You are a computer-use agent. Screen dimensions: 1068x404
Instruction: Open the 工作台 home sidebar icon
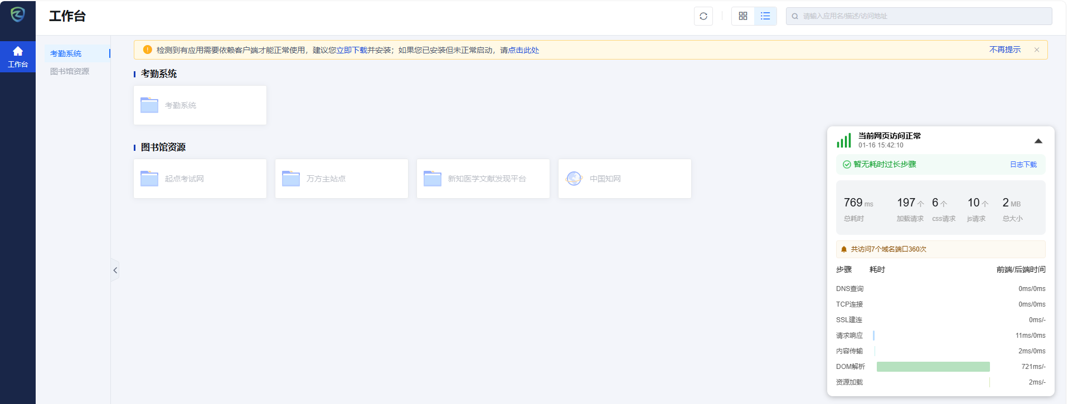click(18, 57)
